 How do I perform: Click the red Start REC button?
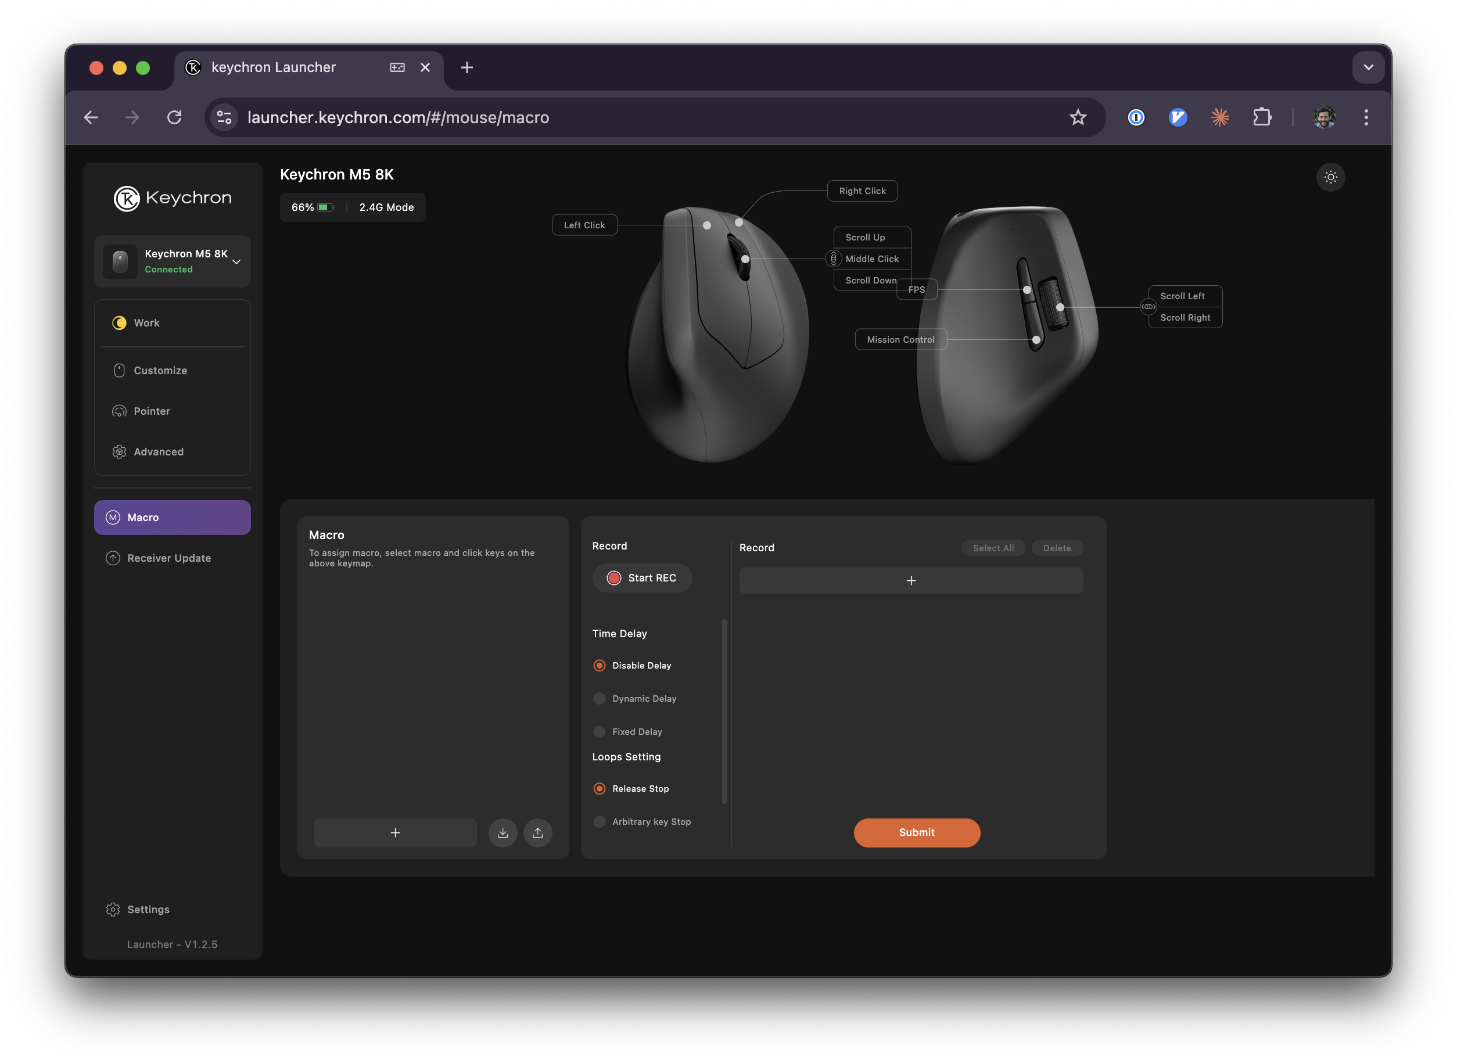click(641, 578)
